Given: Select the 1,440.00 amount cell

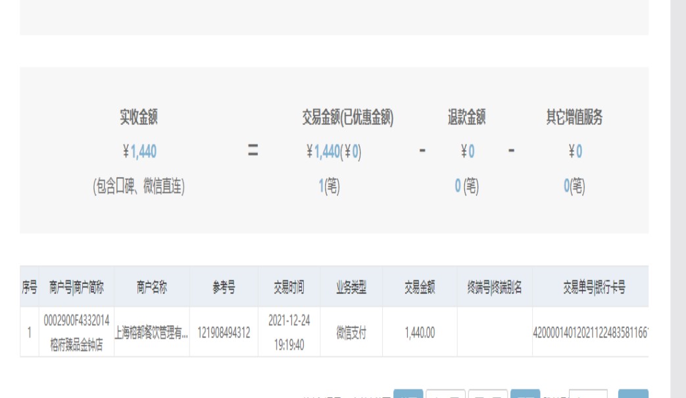Looking at the screenshot, I should 420,333.
